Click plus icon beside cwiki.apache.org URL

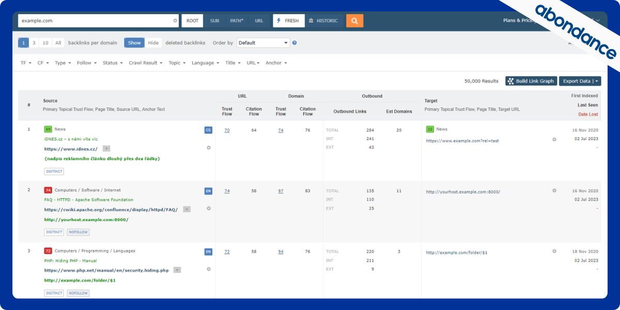[187, 209]
